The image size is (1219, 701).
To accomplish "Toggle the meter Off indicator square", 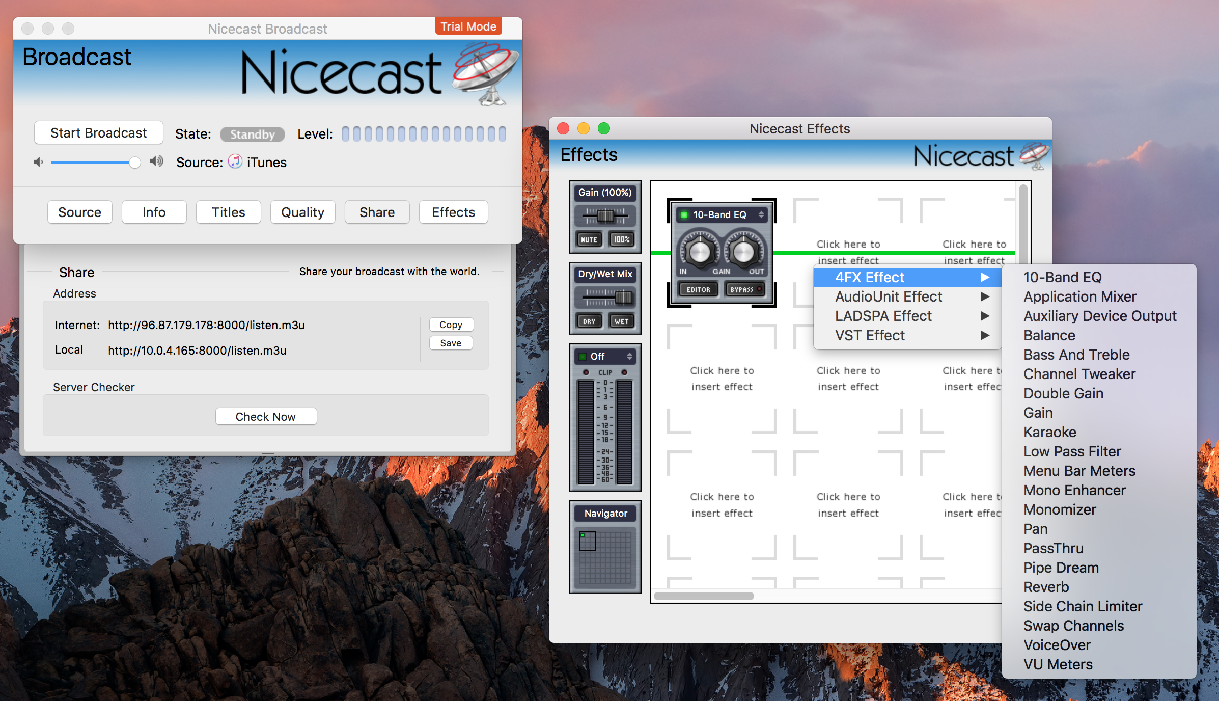I will 583,357.
